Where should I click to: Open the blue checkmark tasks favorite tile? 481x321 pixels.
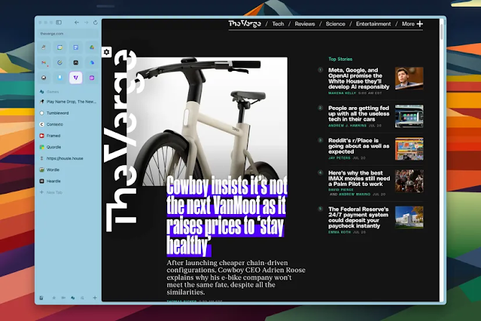[x=59, y=63]
